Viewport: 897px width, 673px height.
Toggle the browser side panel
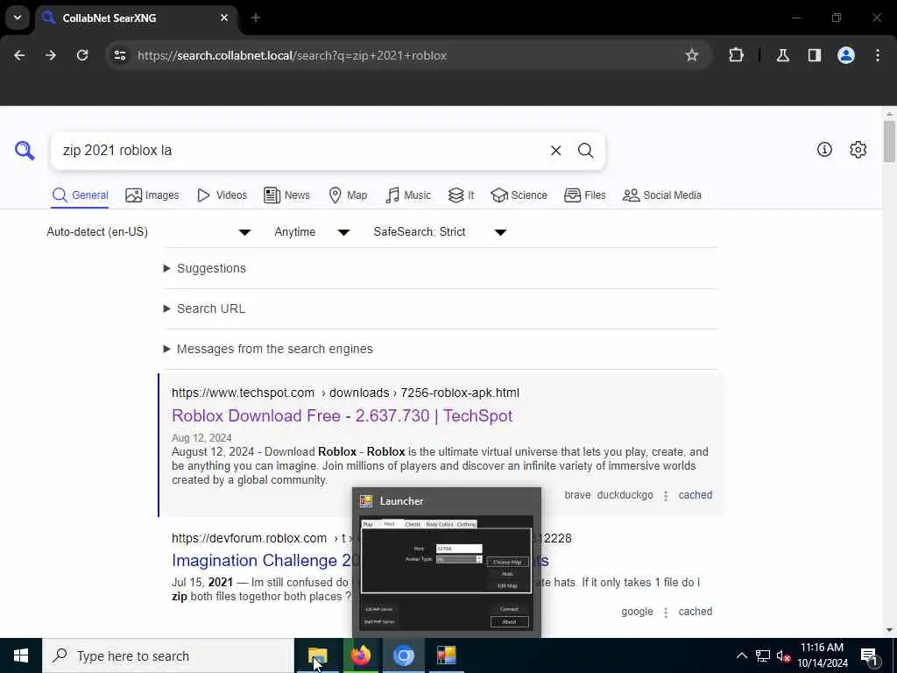pos(814,55)
